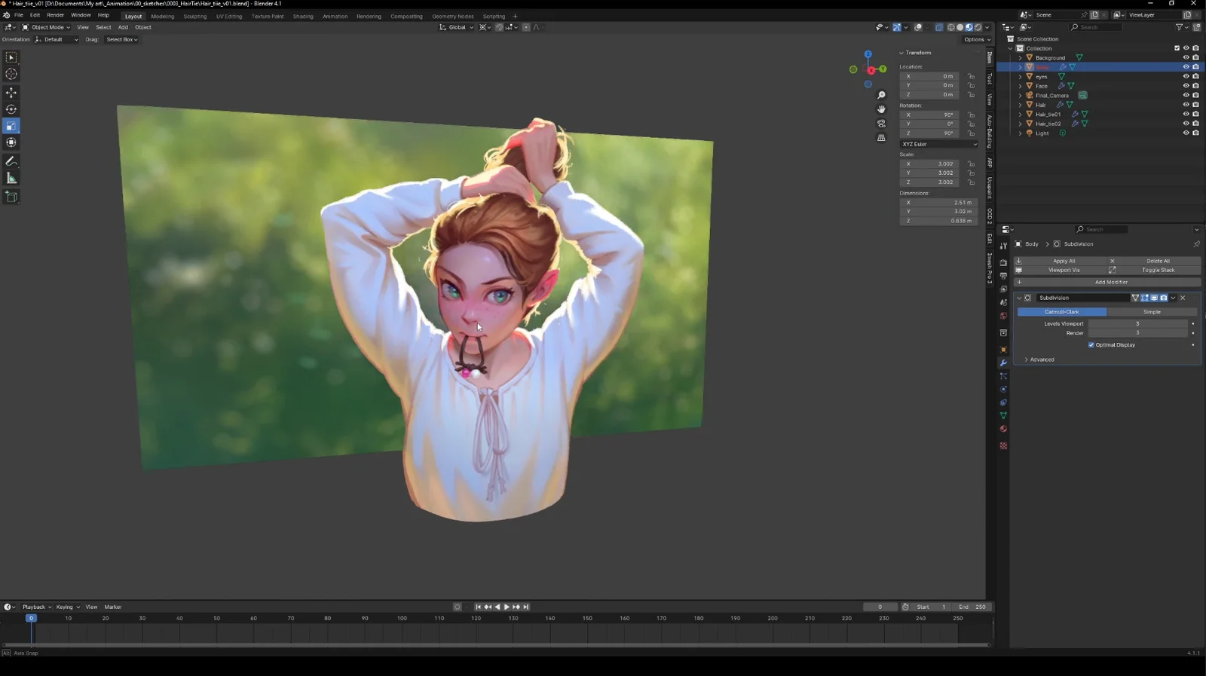Select the Add Cube tool
The width and height of the screenshot is (1206, 676).
[11, 197]
